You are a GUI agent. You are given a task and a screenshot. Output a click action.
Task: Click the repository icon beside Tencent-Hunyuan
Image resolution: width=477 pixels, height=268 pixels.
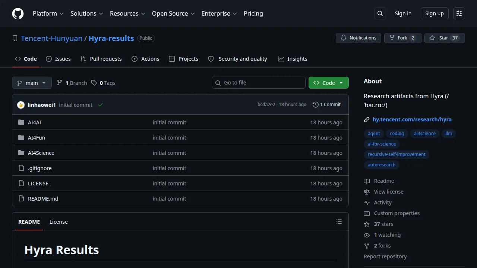pyautogui.click(x=15, y=38)
